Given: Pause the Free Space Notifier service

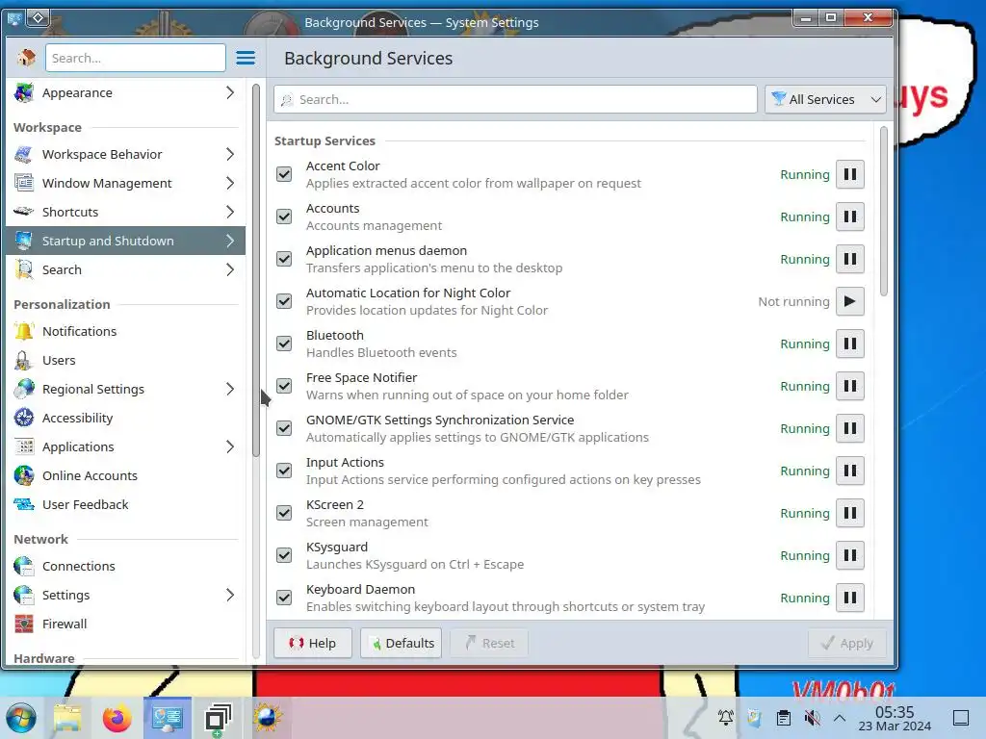Looking at the screenshot, I should pos(849,386).
